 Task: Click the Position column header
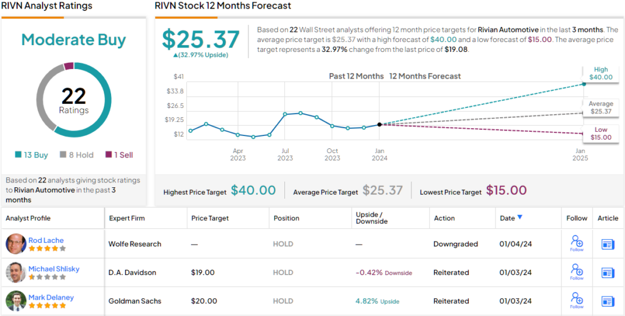pyautogui.click(x=286, y=218)
